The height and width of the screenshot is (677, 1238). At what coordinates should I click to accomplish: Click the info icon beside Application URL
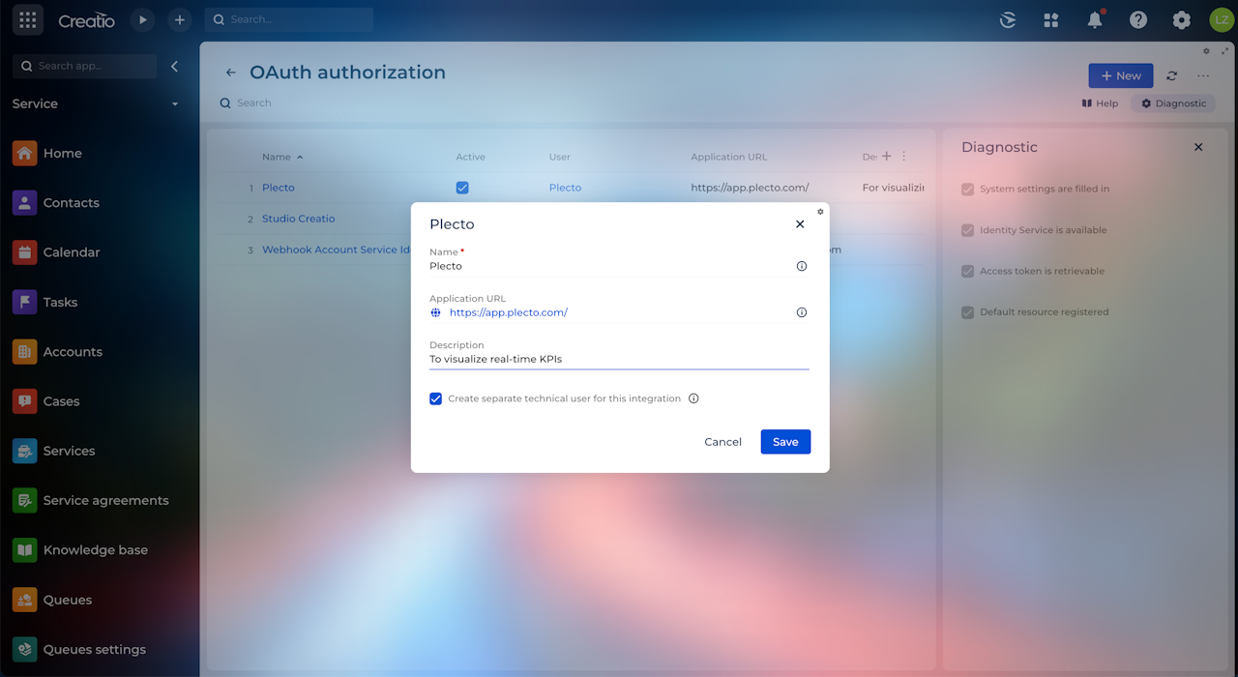click(x=802, y=312)
